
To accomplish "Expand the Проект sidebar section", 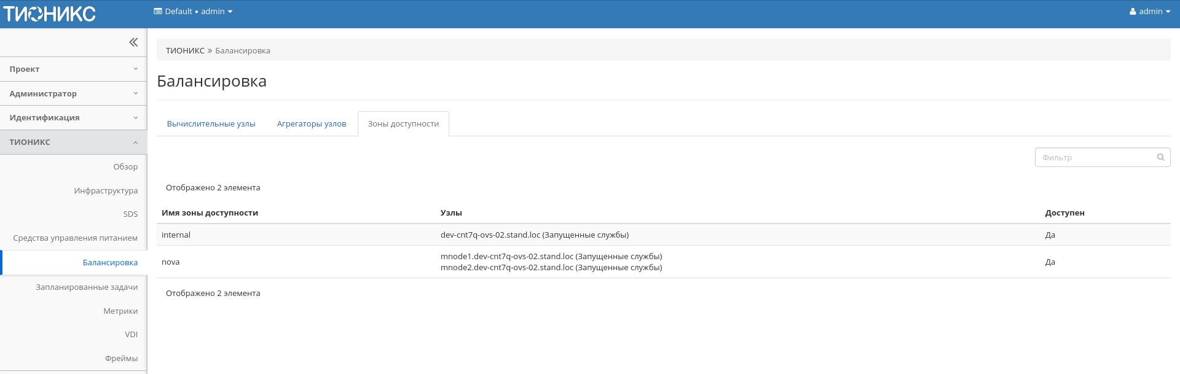I will point(73,69).
